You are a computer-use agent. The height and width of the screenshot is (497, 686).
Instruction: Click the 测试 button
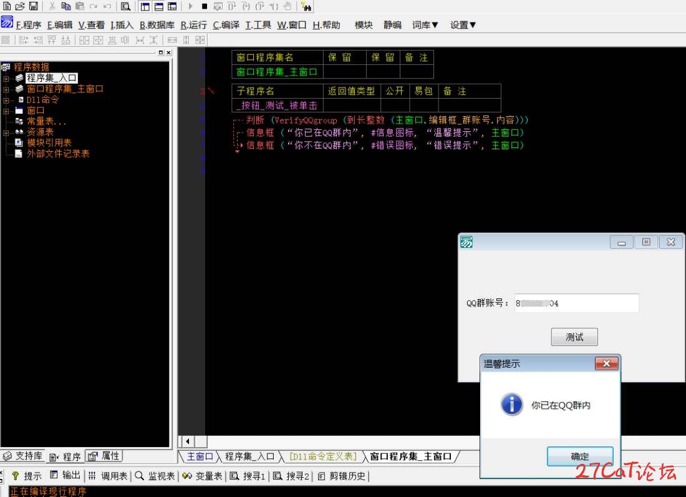pos(574,337)
